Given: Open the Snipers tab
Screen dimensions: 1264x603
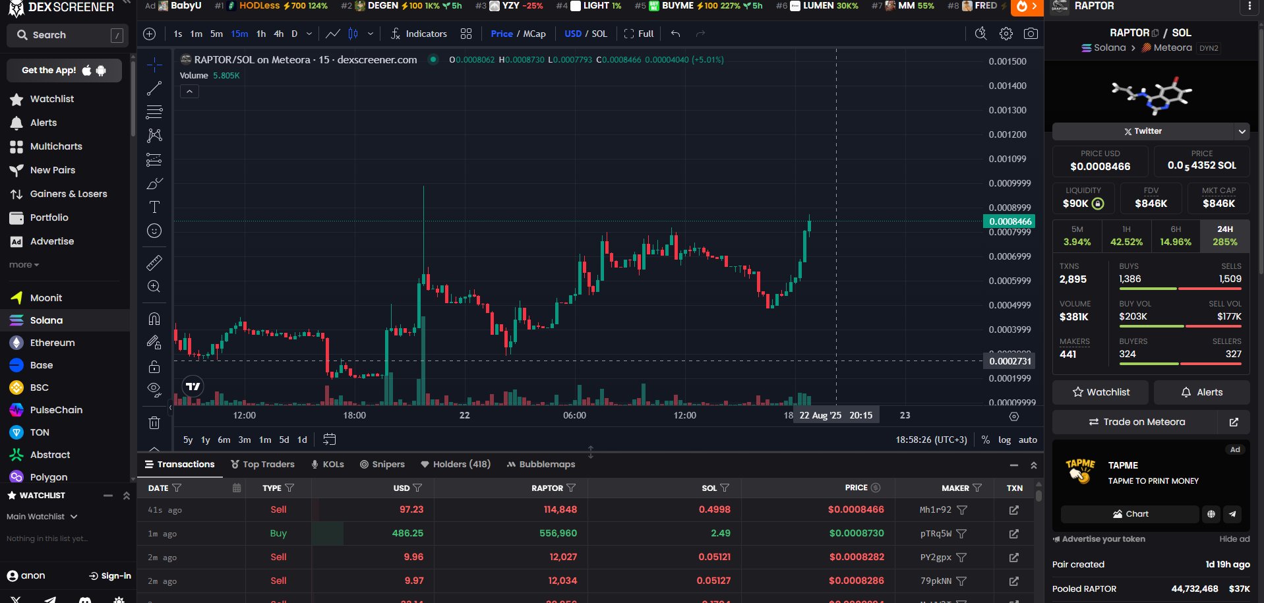Looking at the screenshot, I should (x=382, y=465).
